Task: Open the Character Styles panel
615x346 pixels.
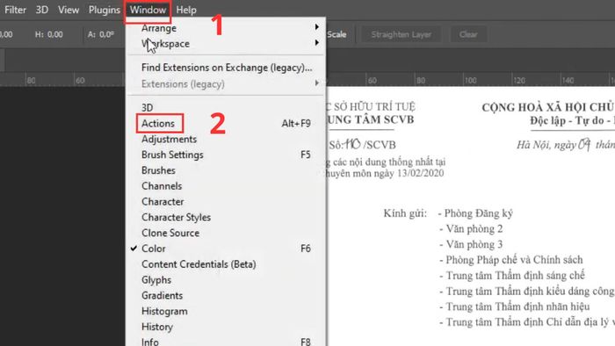Action: pos(226,218)
